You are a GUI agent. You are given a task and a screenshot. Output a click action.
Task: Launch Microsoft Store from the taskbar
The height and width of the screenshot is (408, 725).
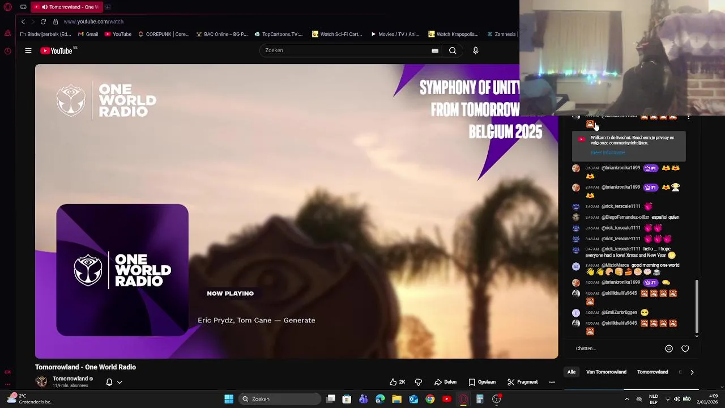pyautogui.click(x=347, y=399)
